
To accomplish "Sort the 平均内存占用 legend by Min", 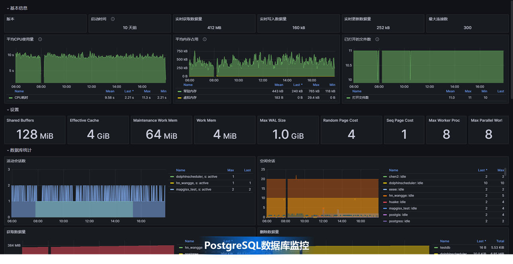I will 333,85.
